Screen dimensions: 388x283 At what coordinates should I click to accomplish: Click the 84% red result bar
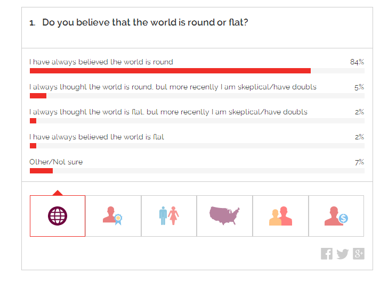point(170,71)
